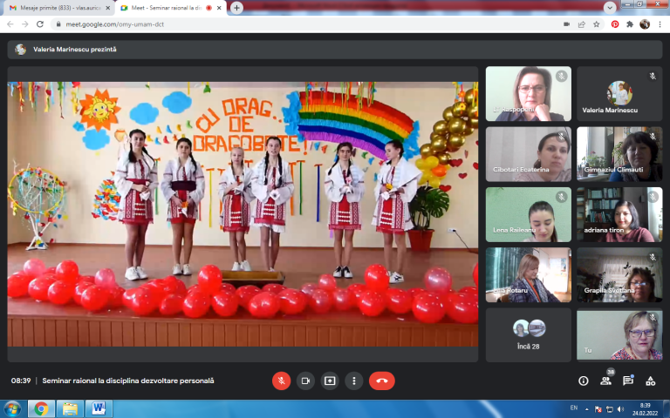The width and height of the screenshot is (670, 418).
Task: Close the Meet Seminar raional tab
Action: (x=221, y=8)
